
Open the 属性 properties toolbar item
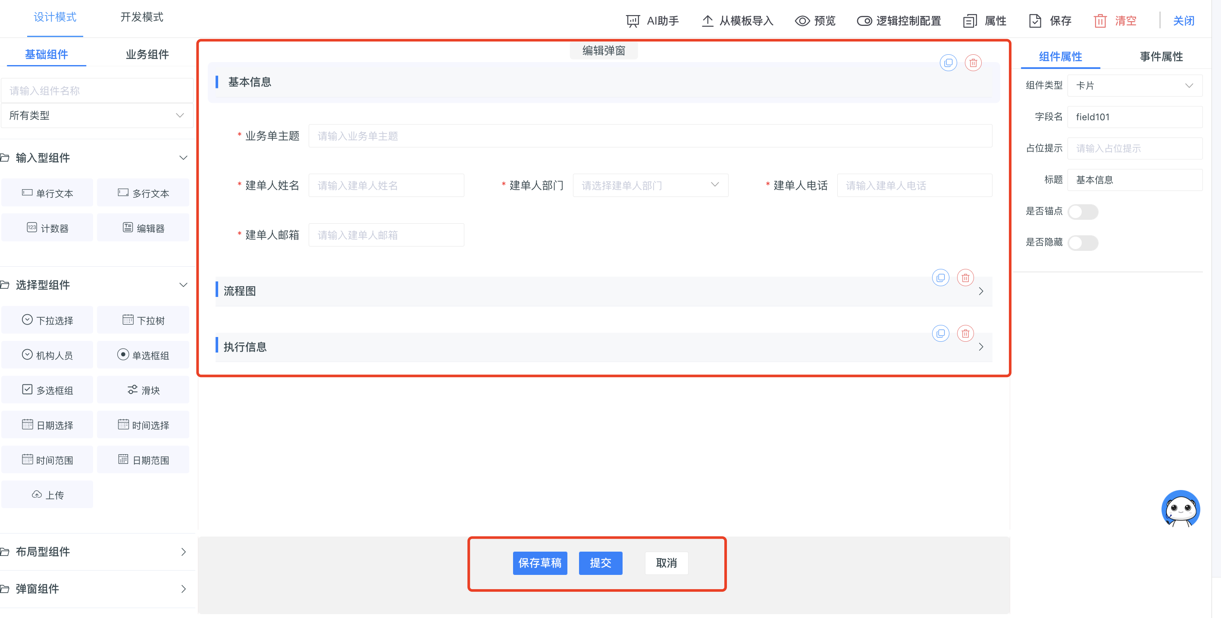click(984, 21)
